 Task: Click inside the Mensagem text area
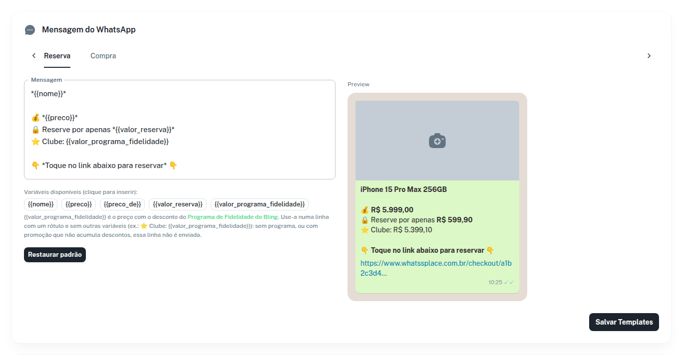(x=180, y=130)
